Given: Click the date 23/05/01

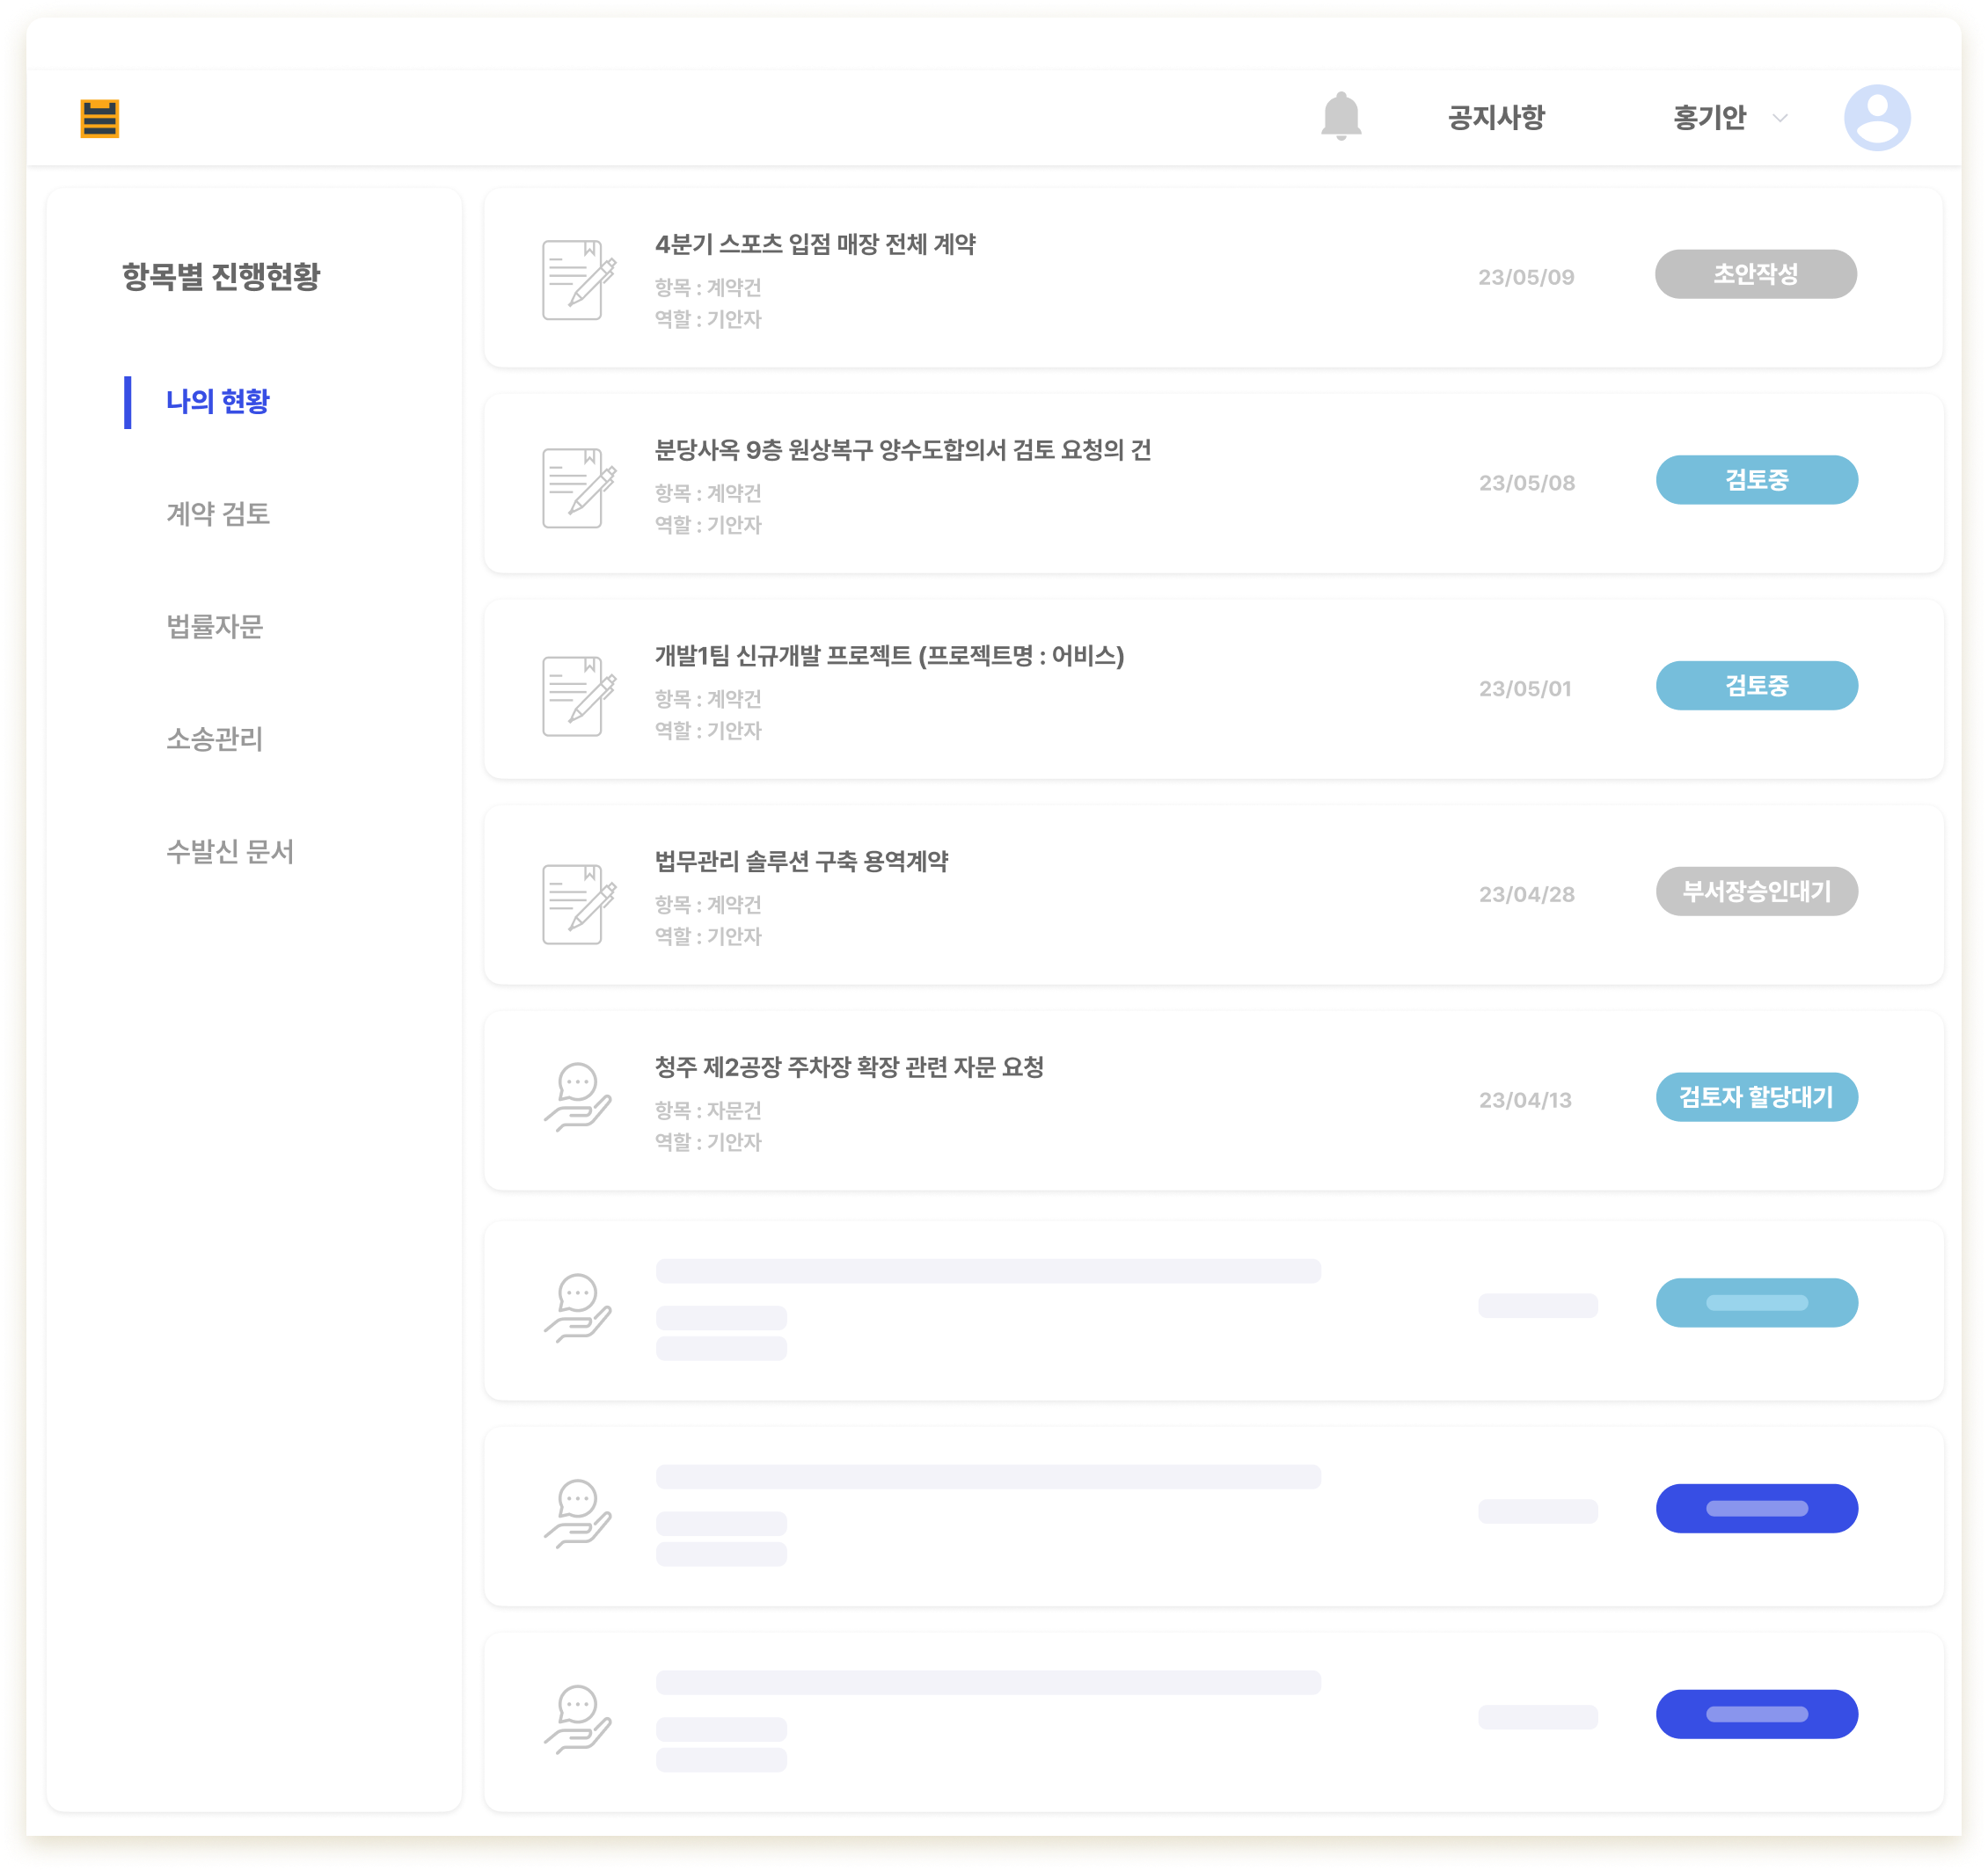Looking at the screenshot, I should (x=1525, y=688).
